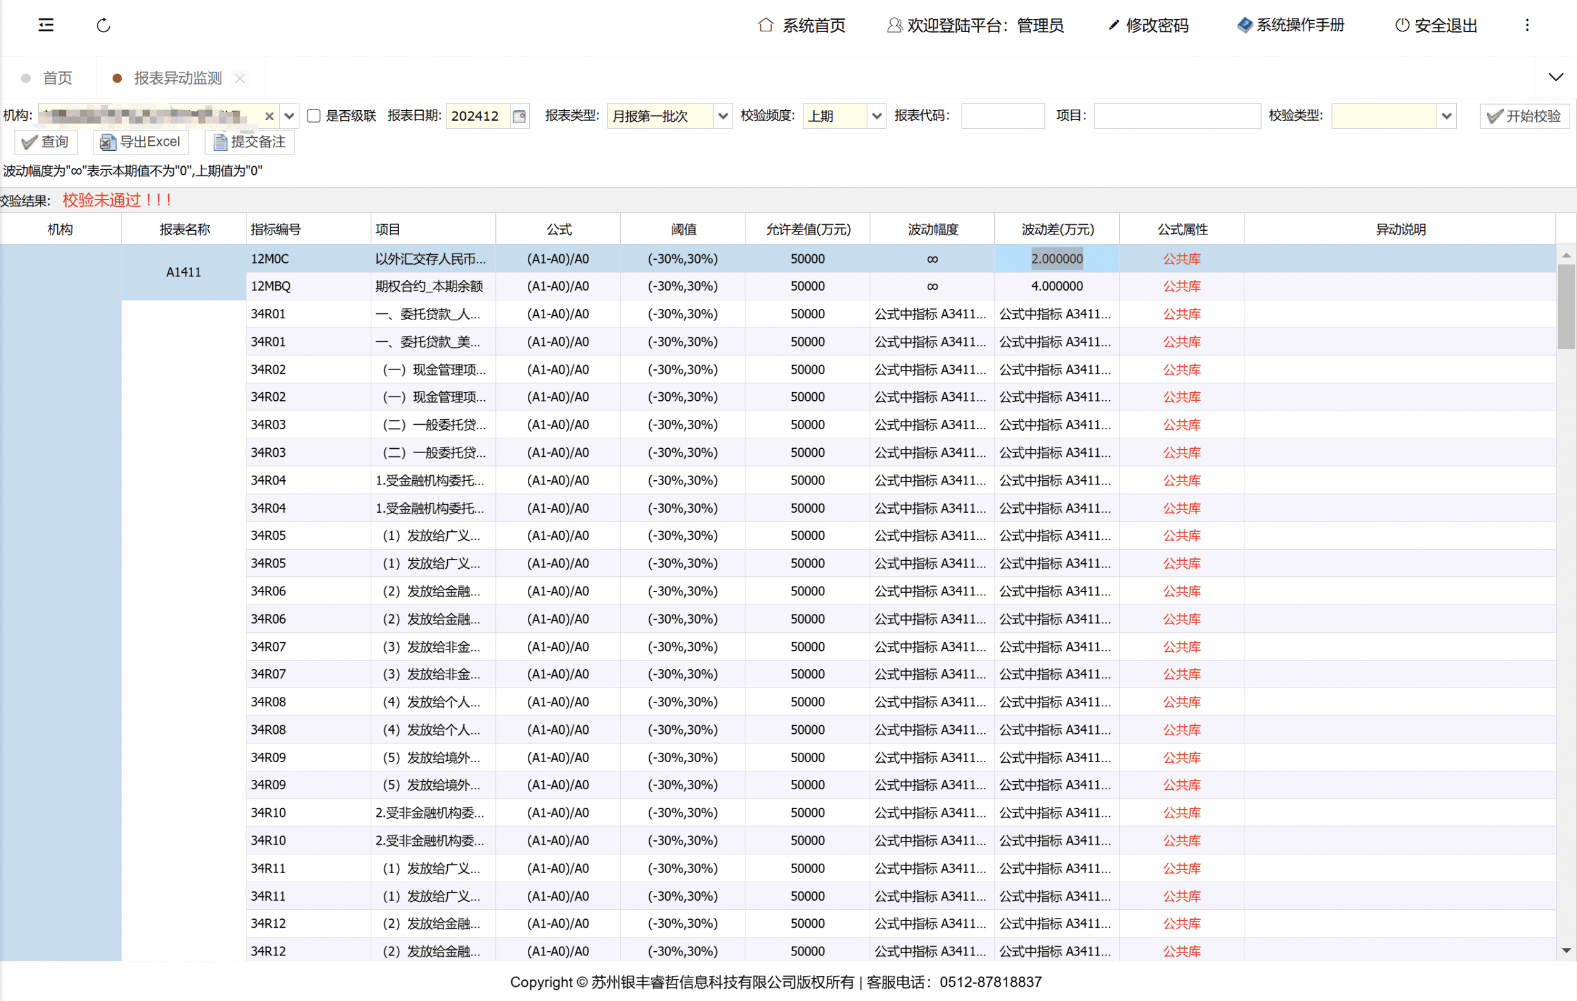
Task: Click the clear X in 机构 field
Action: [x=269, y=116]
